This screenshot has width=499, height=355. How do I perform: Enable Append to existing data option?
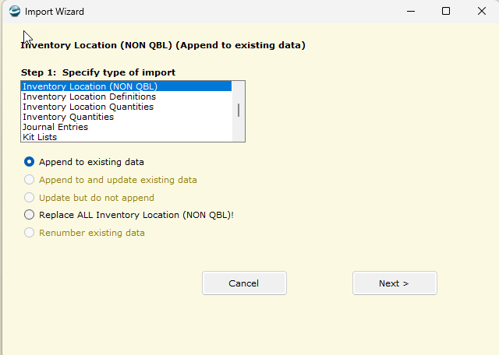(29, 162)
